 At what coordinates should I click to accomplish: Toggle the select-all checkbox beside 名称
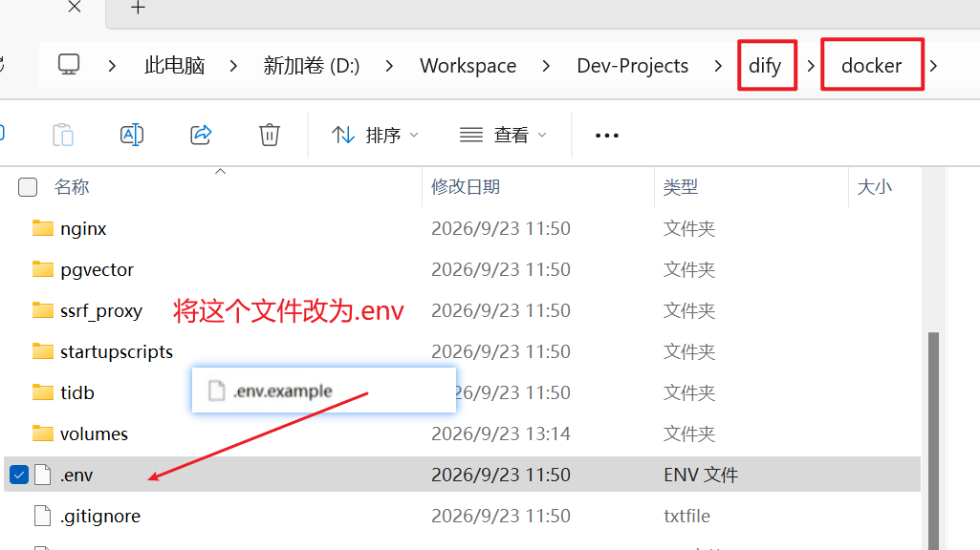click(x=28, y=187)
